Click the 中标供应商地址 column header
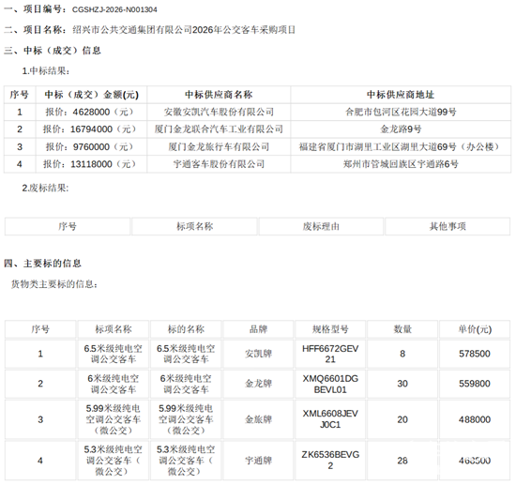516x485 pixels. click(x=401, y=95)
